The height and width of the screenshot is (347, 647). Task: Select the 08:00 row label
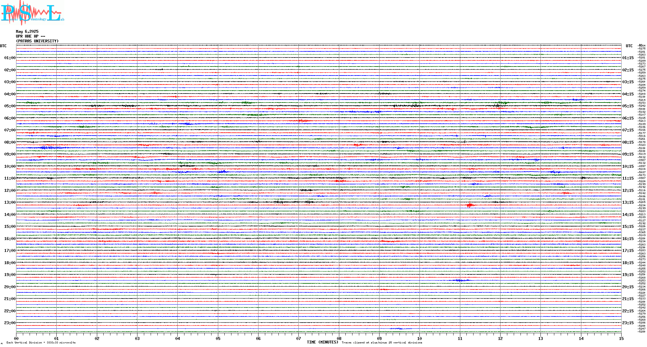[x=10, y=142]
